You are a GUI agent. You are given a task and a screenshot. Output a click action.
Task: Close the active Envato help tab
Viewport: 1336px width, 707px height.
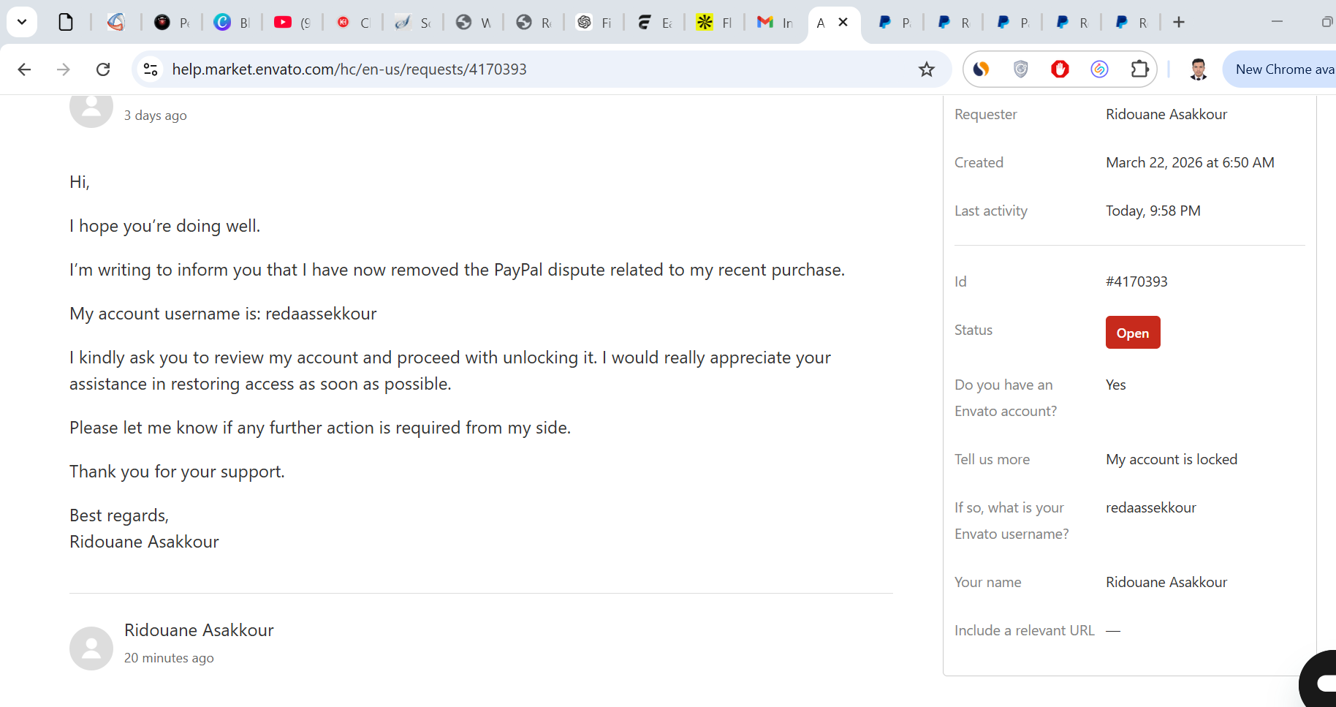point(843,23)
